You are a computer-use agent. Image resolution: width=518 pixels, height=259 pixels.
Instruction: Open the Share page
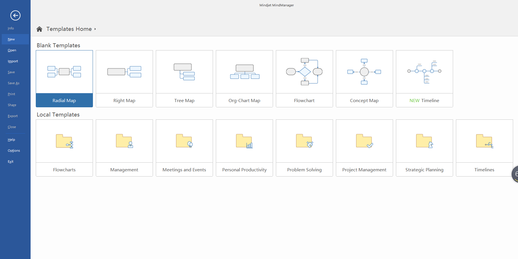coord(12,105)
